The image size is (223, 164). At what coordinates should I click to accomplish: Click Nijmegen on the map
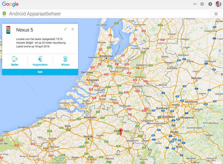point(137,86)
